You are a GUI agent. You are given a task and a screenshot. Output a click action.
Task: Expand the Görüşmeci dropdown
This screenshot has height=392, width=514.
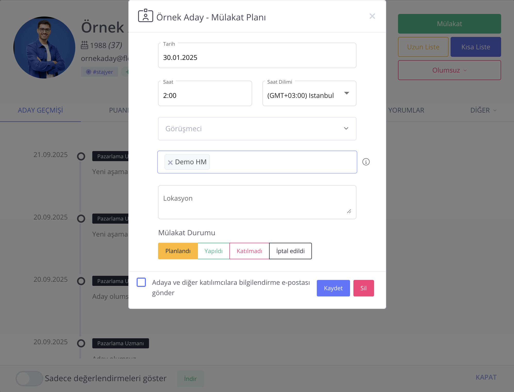point(257,129)
